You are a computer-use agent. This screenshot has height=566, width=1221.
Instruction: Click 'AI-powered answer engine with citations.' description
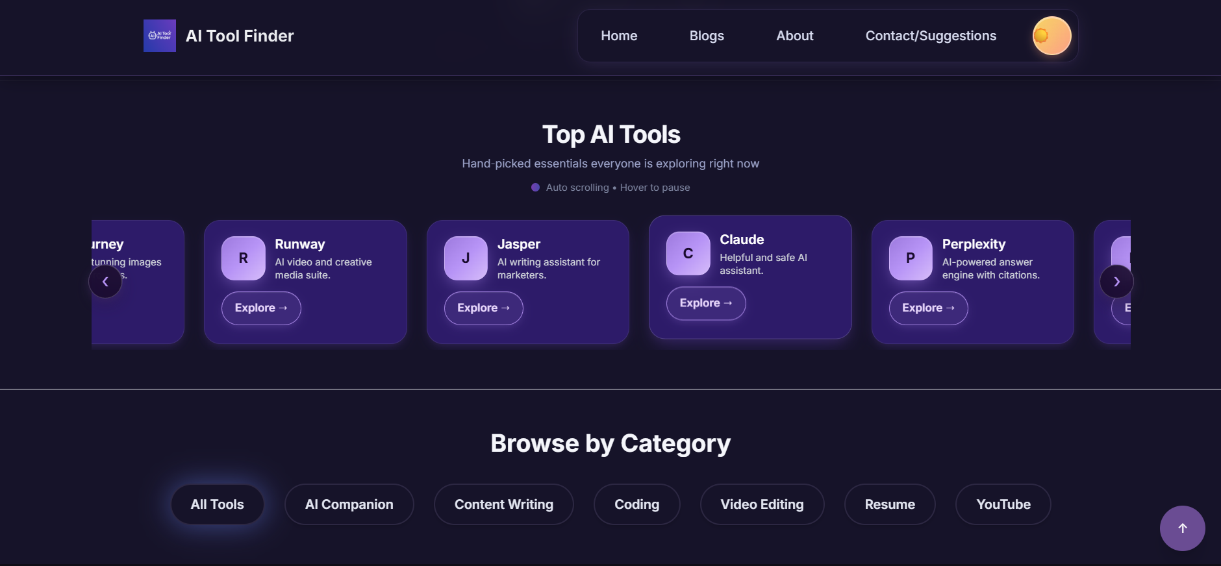(991, 269)
